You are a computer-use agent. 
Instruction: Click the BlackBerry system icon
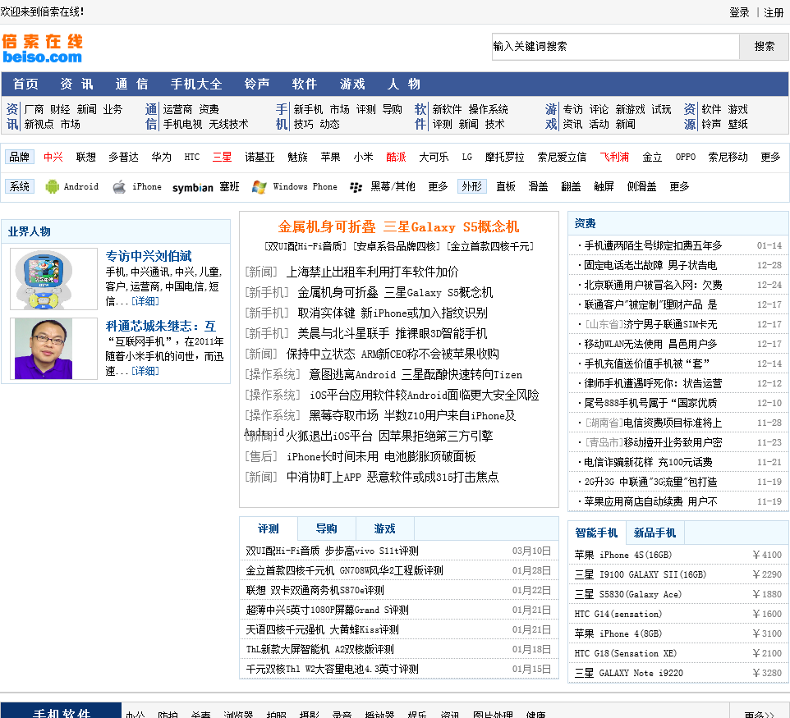356,187
